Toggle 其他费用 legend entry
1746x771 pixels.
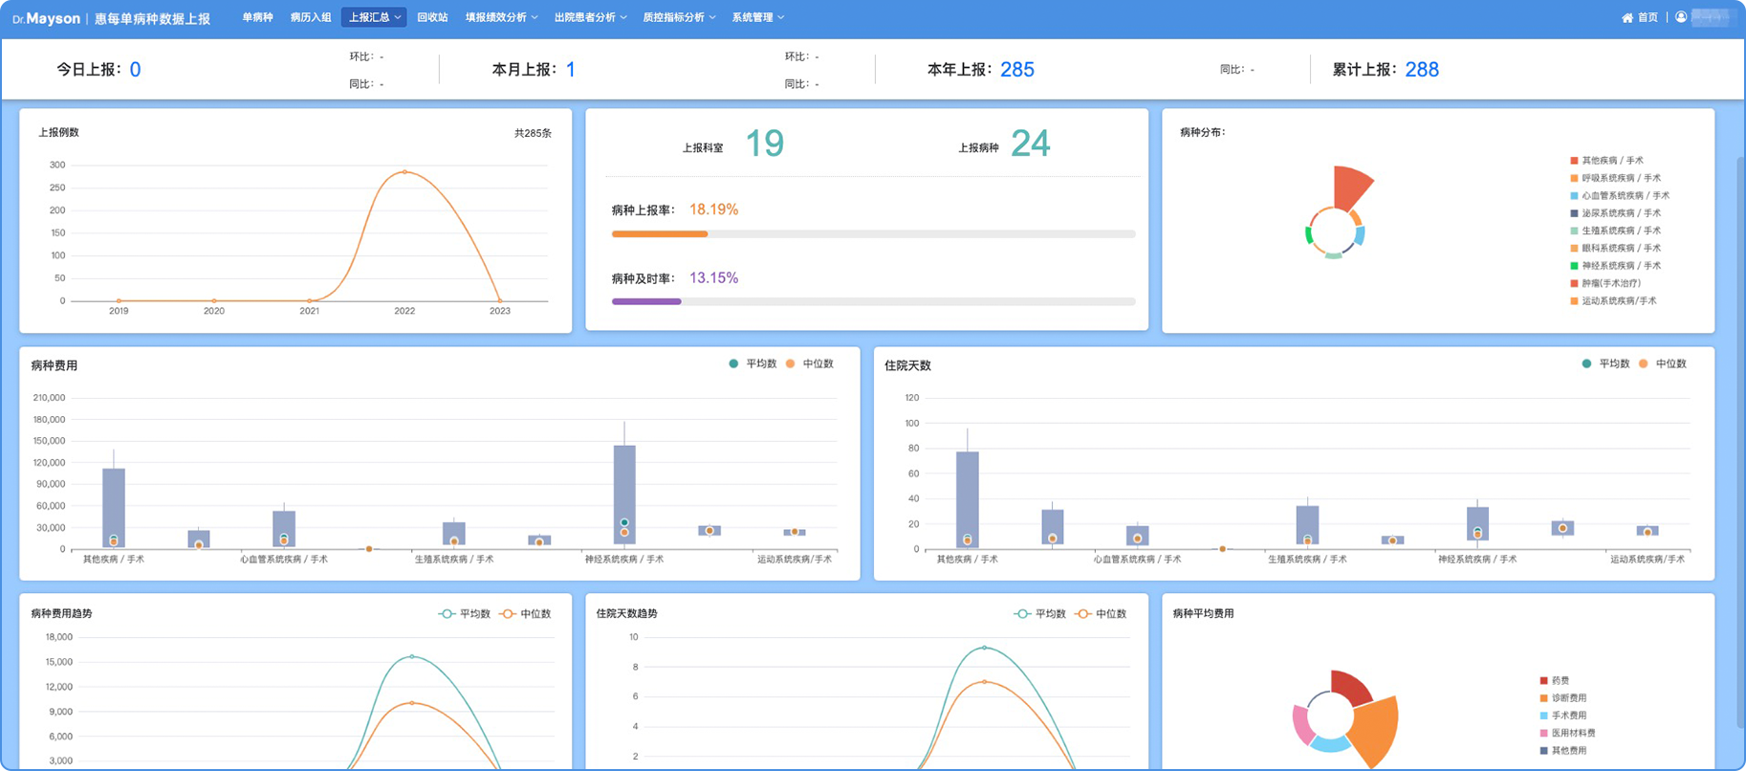click(x=1562, y=751)
